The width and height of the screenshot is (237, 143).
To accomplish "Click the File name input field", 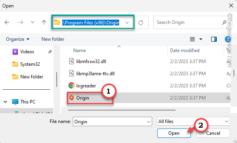I will tap(112, 121).
